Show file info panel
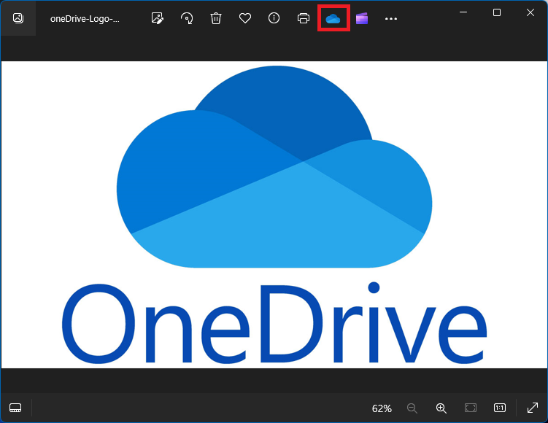Image resolution: width=548 pixels, height=423 pixels. tap(274, 18)
